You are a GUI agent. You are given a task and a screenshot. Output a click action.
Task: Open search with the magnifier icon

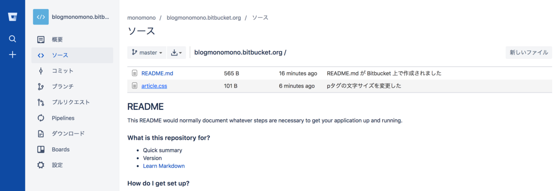point(13,39)
